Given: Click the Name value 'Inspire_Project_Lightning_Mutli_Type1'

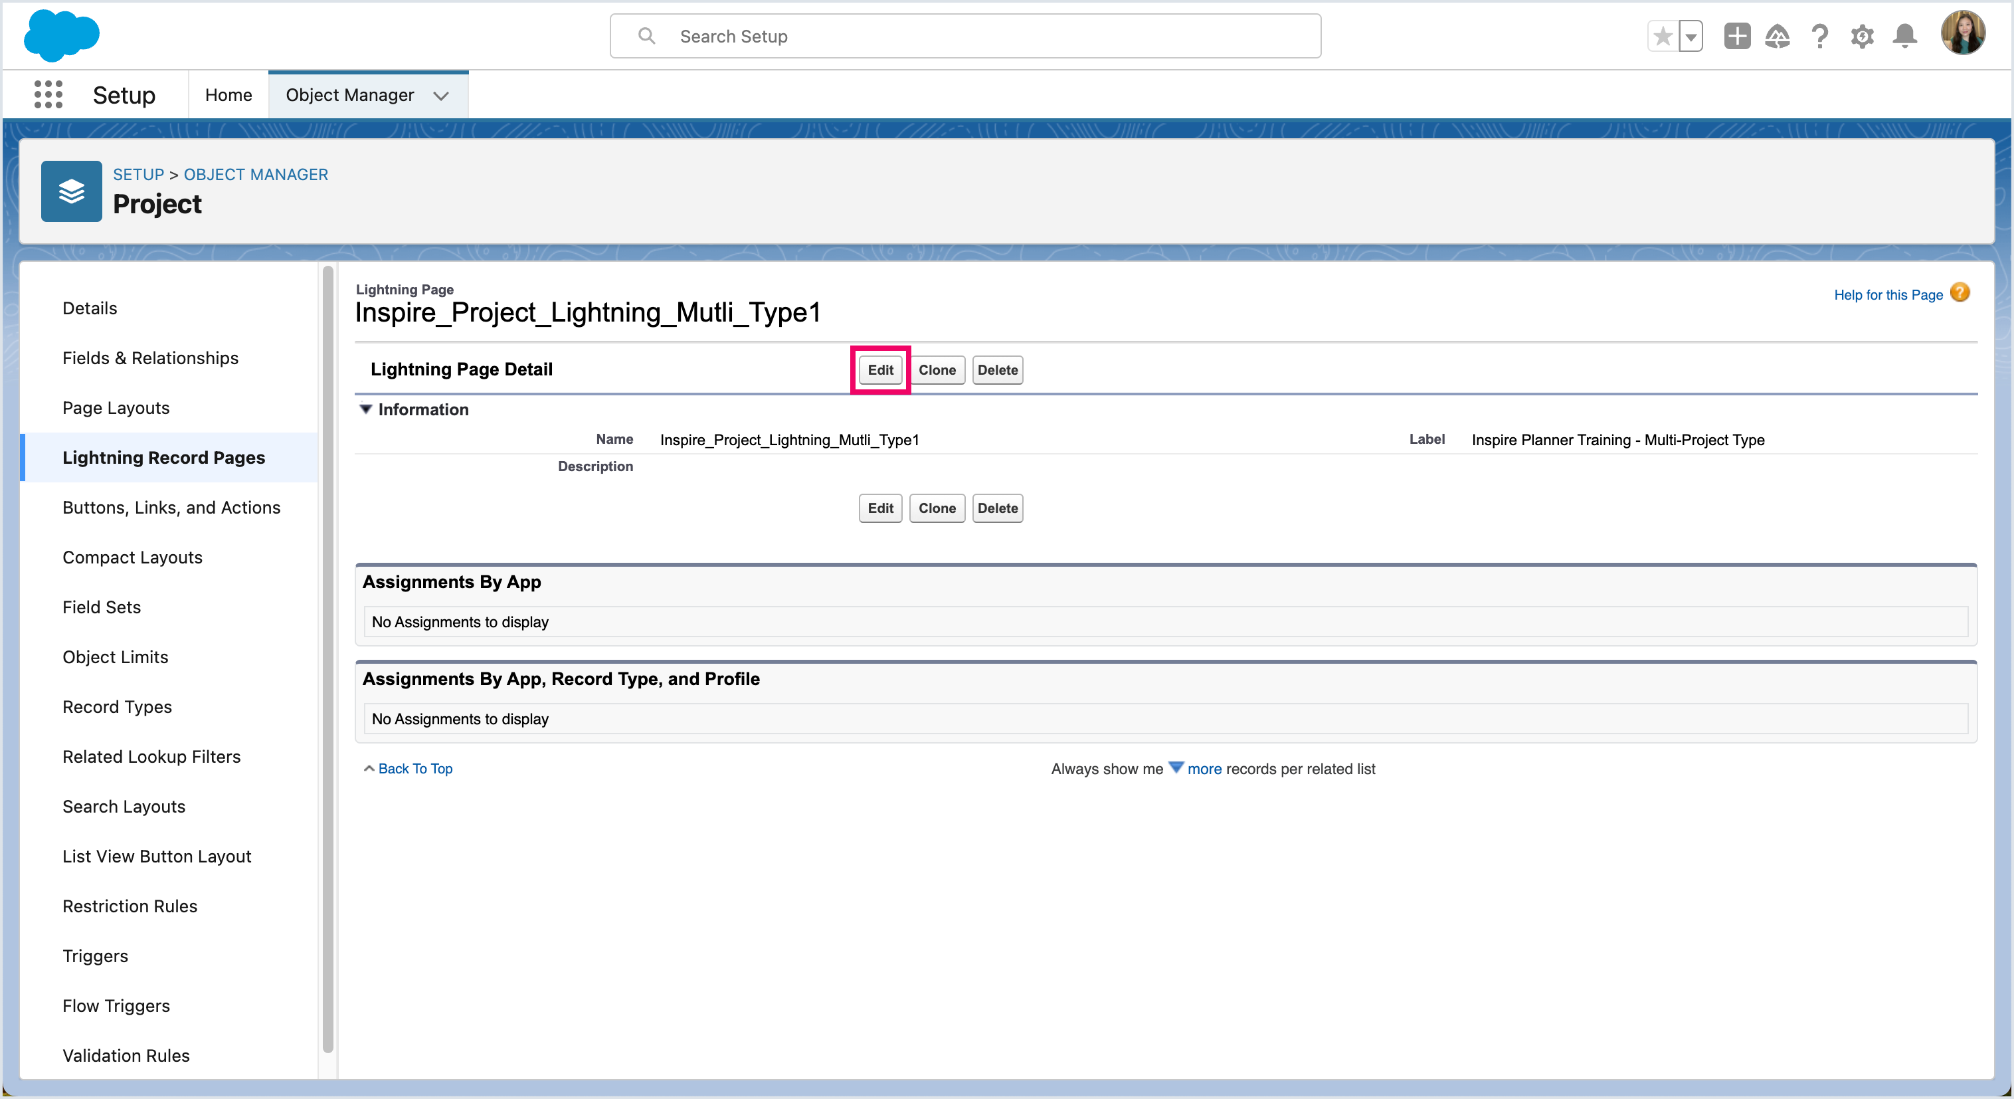Looking at the screenshot, I should pos(790,440).
